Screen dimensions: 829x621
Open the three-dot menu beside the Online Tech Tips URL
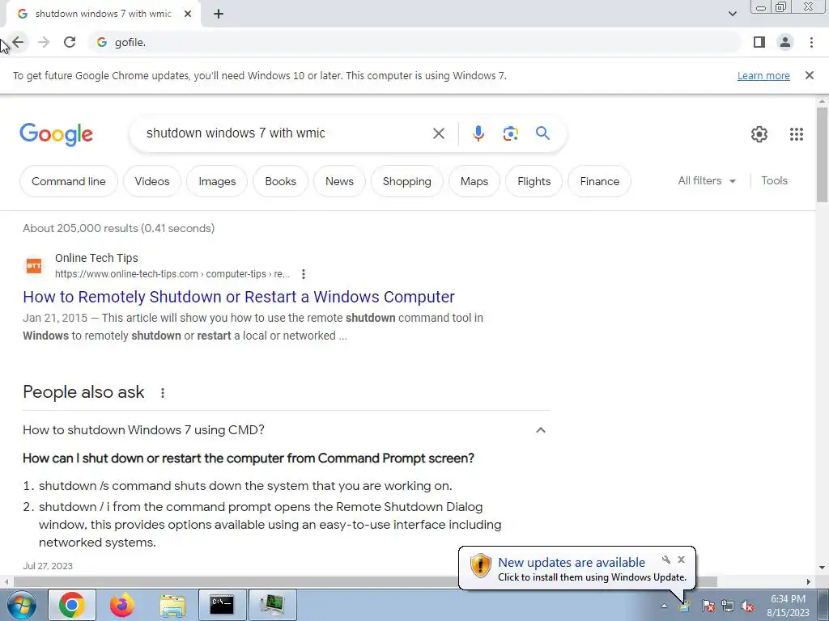pyautogui.click(x=304, y=274)
